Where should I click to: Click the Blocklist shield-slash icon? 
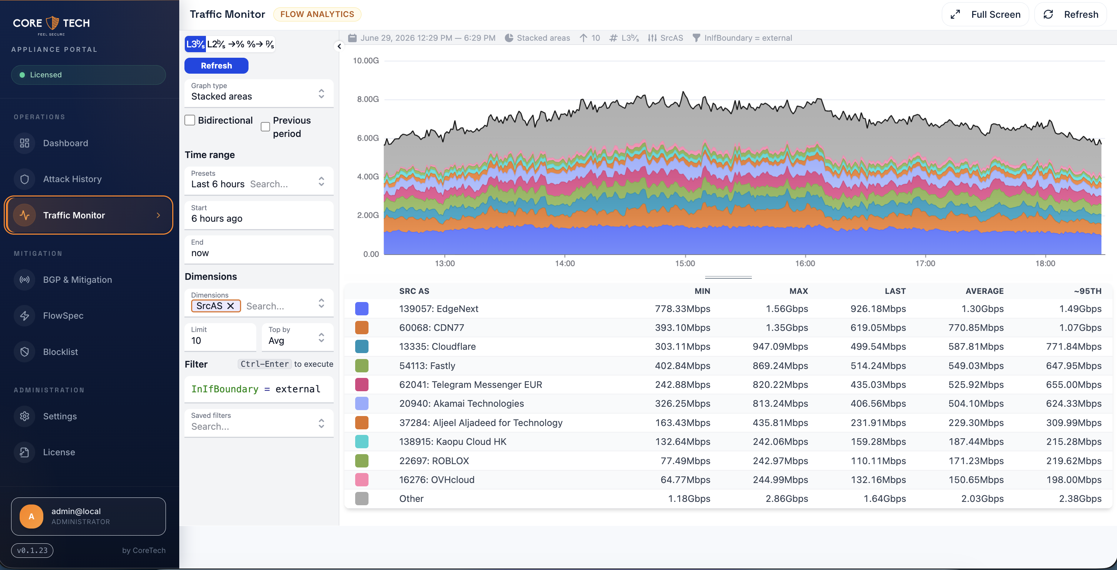coord(25,352)
